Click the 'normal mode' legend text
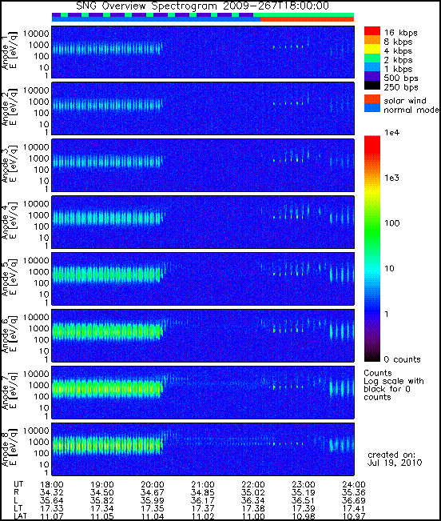441x521 pixels. (x=411, y=110)
